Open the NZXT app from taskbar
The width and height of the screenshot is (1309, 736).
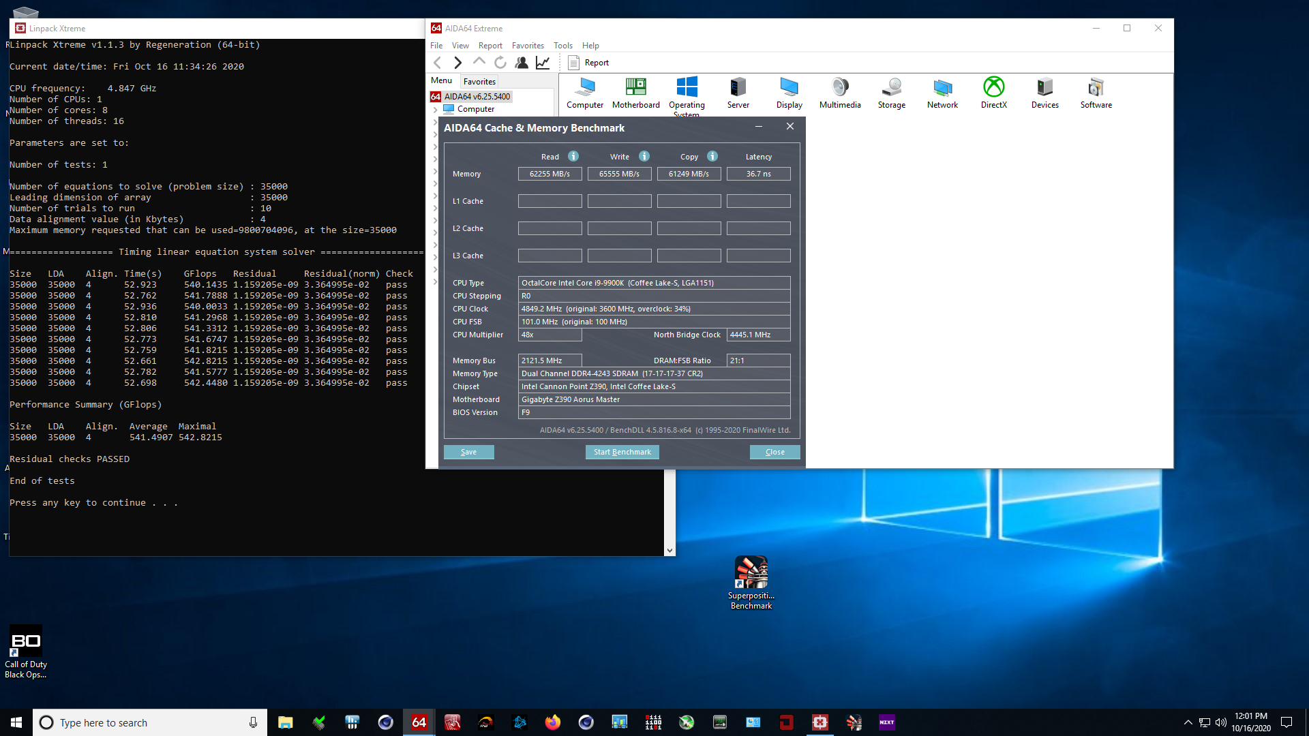tap(886, 722)
